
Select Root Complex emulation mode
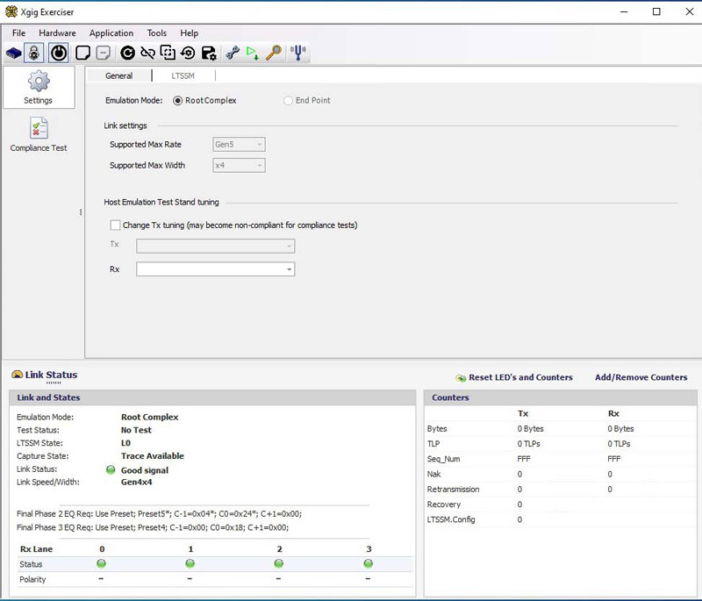pyautogui.click(x=178, y=101)
